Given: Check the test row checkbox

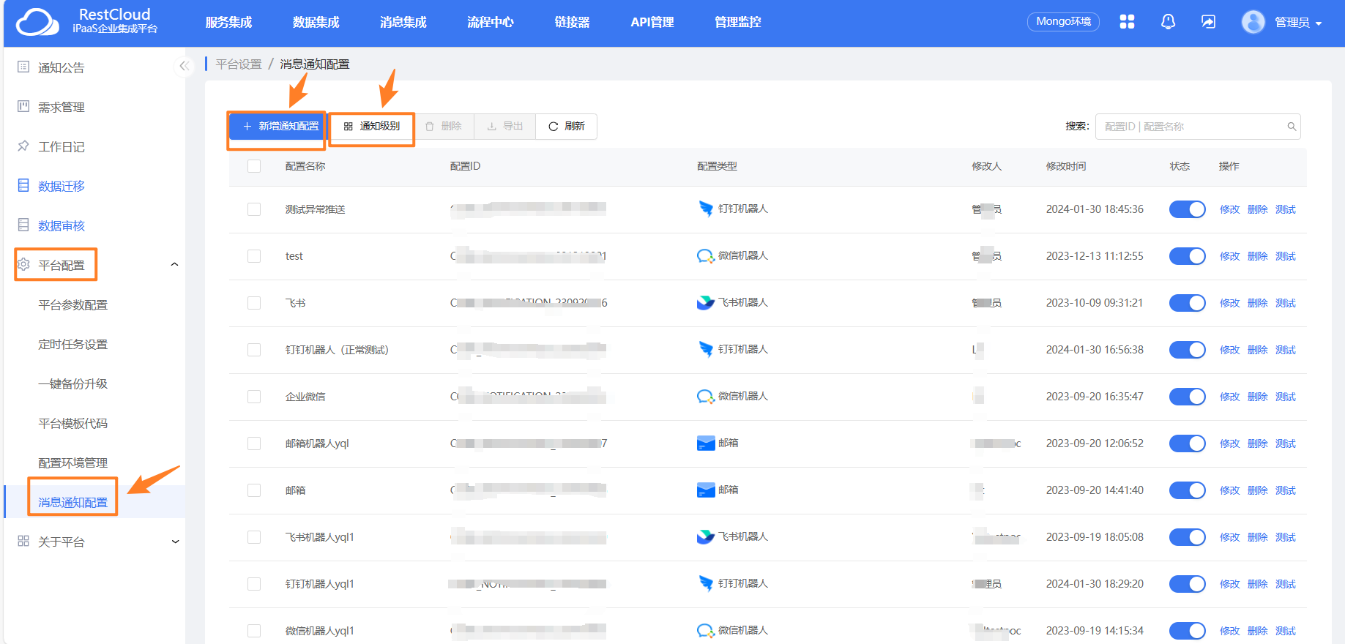Looking at the screenshot, I should click(x=254, y=256).
